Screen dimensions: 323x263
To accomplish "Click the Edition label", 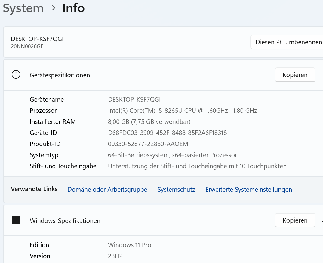I will point(39,245).
